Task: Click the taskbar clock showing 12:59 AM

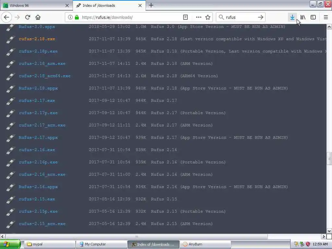Action: pyautogui.click(x=320, y=244)
